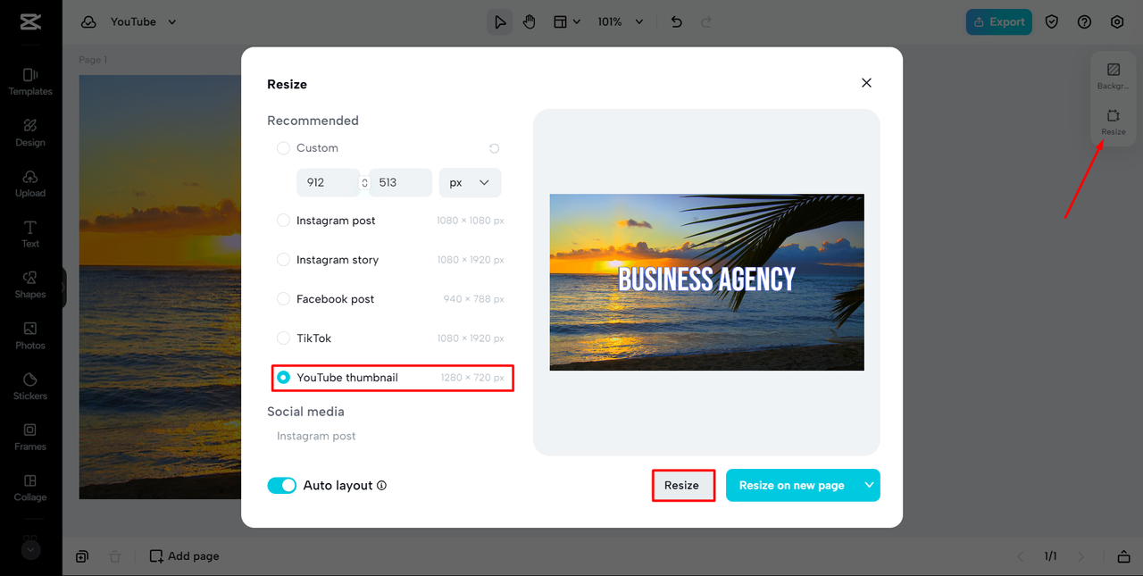Click the 1/1 page indicator

(x=1051, y=556)
